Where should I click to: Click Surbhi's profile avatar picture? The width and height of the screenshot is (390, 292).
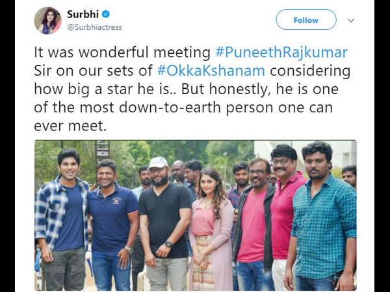point(47,21)
